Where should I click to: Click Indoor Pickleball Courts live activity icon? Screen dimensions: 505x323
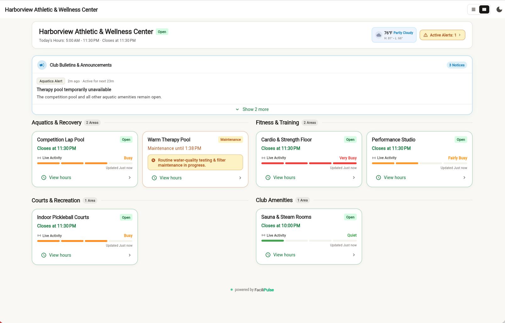[x=39, y=236]
